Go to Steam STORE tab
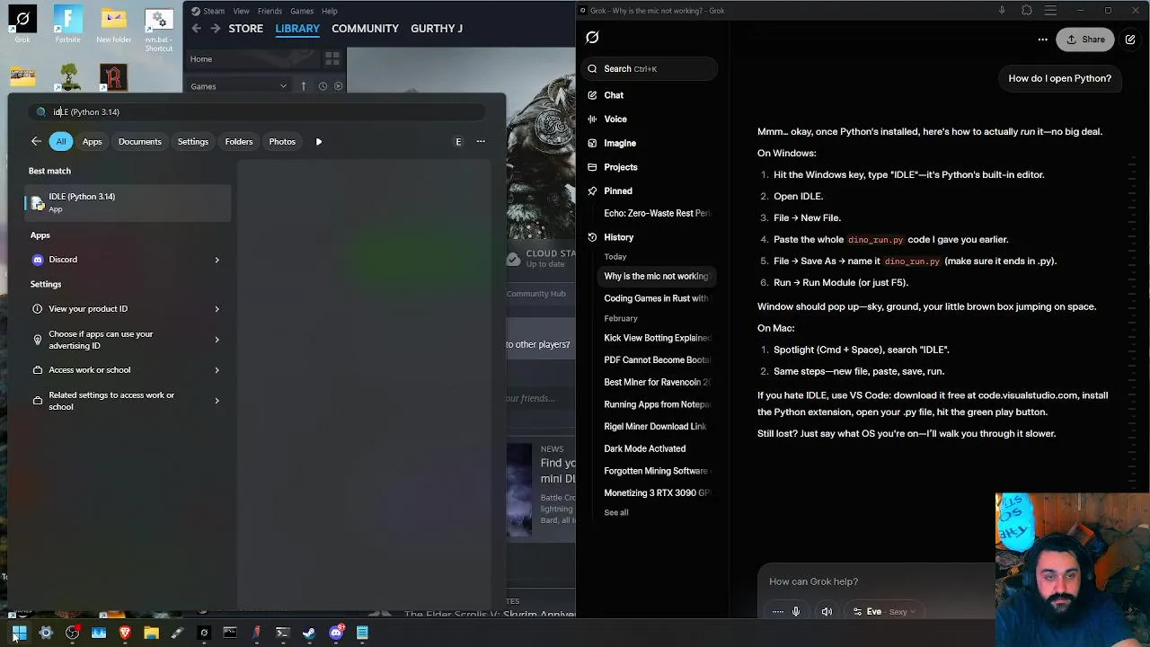1150x647 pixels. 245,29
